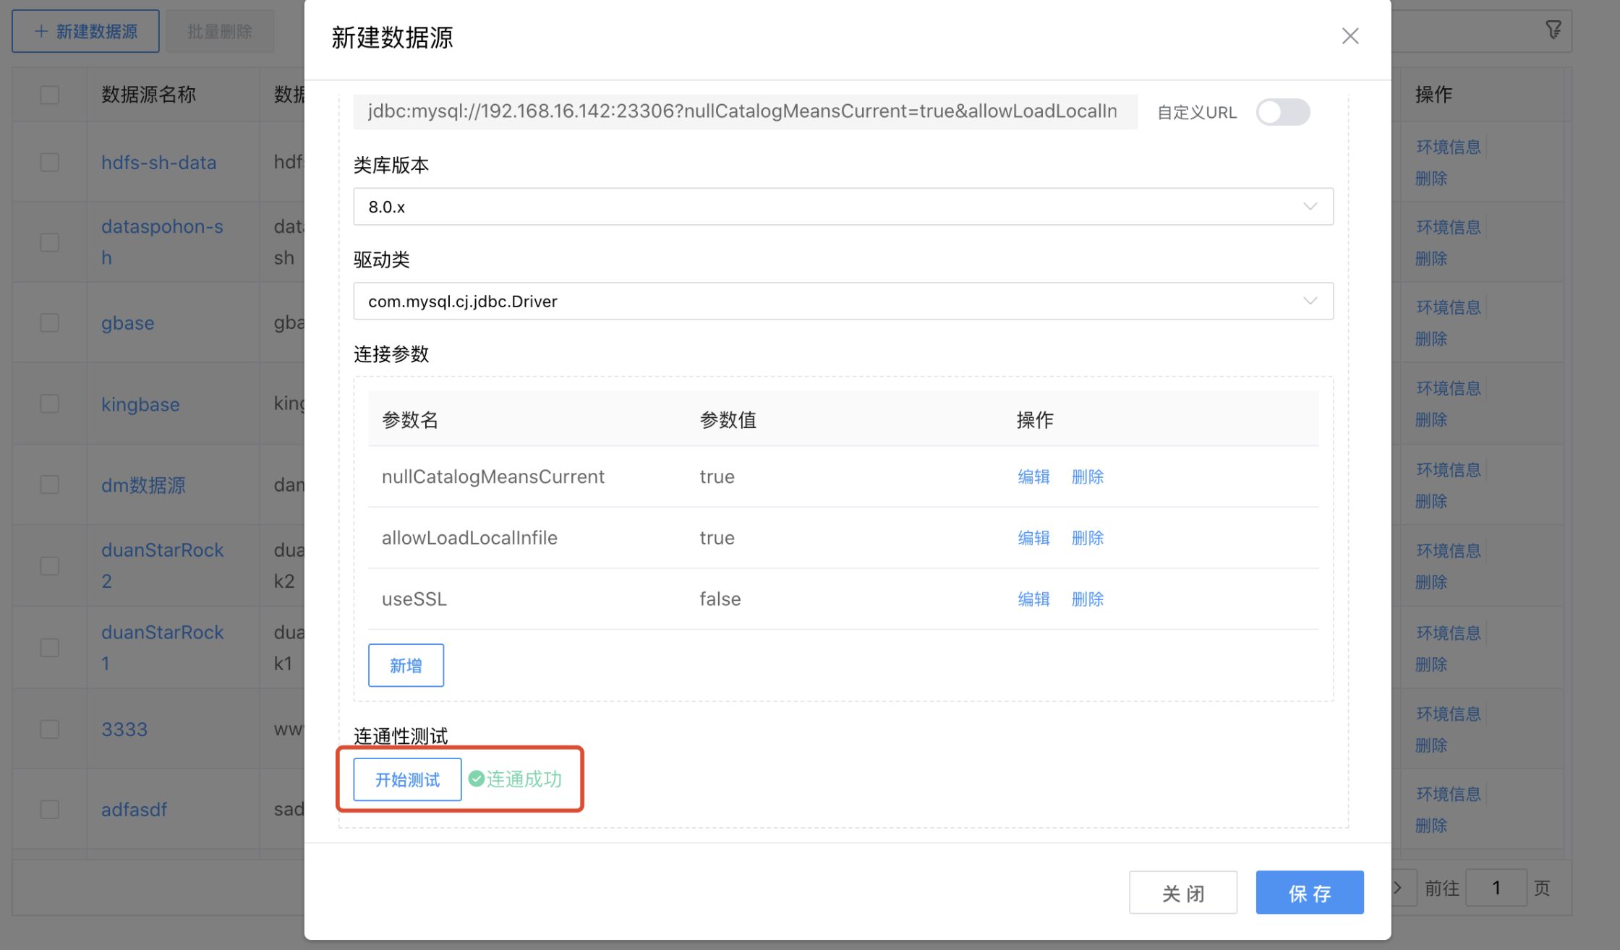Check the checkbox beside adfasdf
The width and height of the screenshot is (1620, 950).
[48, 809]
